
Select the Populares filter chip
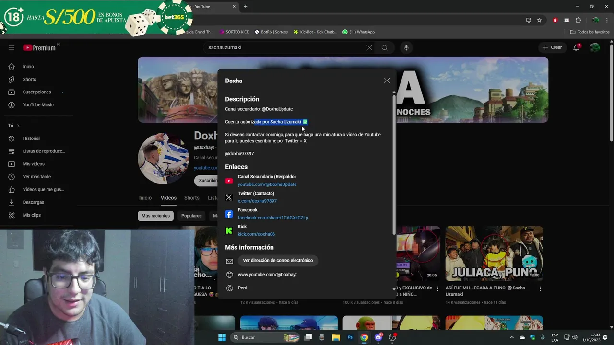point(191,216)
